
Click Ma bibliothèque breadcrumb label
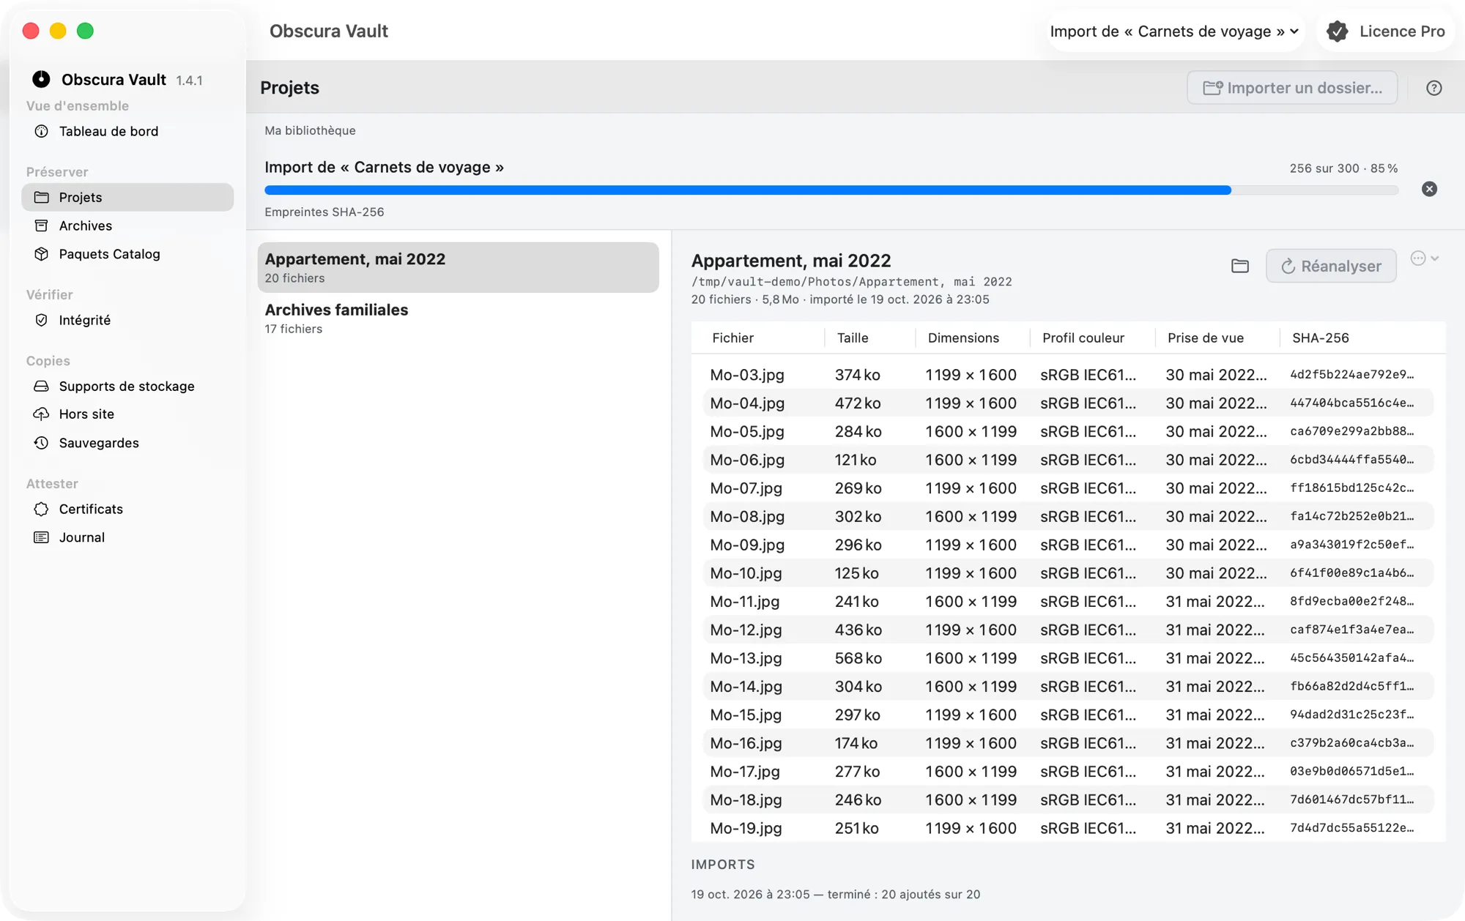tap(310, 130)
